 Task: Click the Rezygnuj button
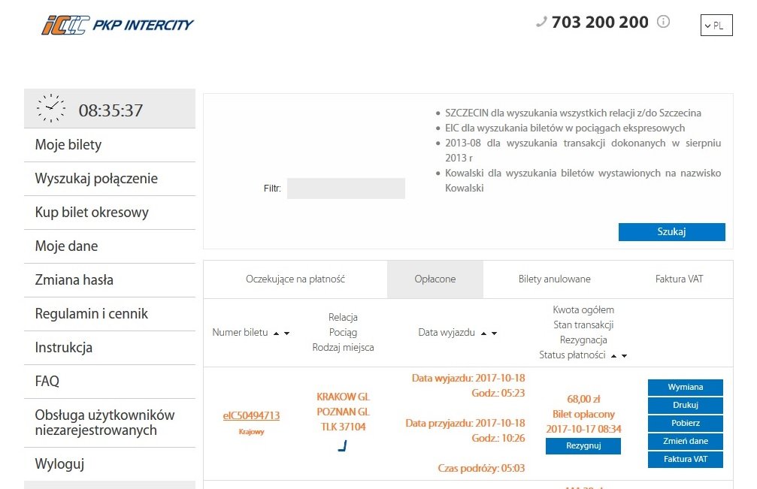[x=583, y=445]
